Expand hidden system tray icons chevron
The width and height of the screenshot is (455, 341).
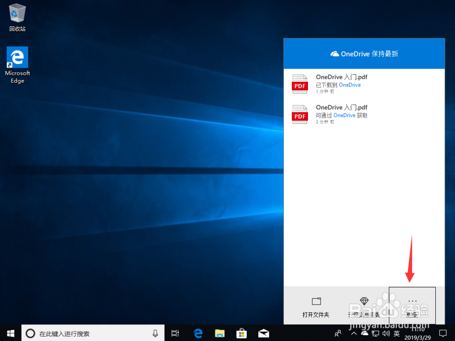354,333
